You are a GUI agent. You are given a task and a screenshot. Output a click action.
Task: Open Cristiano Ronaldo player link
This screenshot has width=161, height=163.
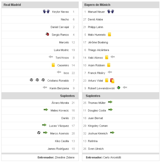coord(58,81)
